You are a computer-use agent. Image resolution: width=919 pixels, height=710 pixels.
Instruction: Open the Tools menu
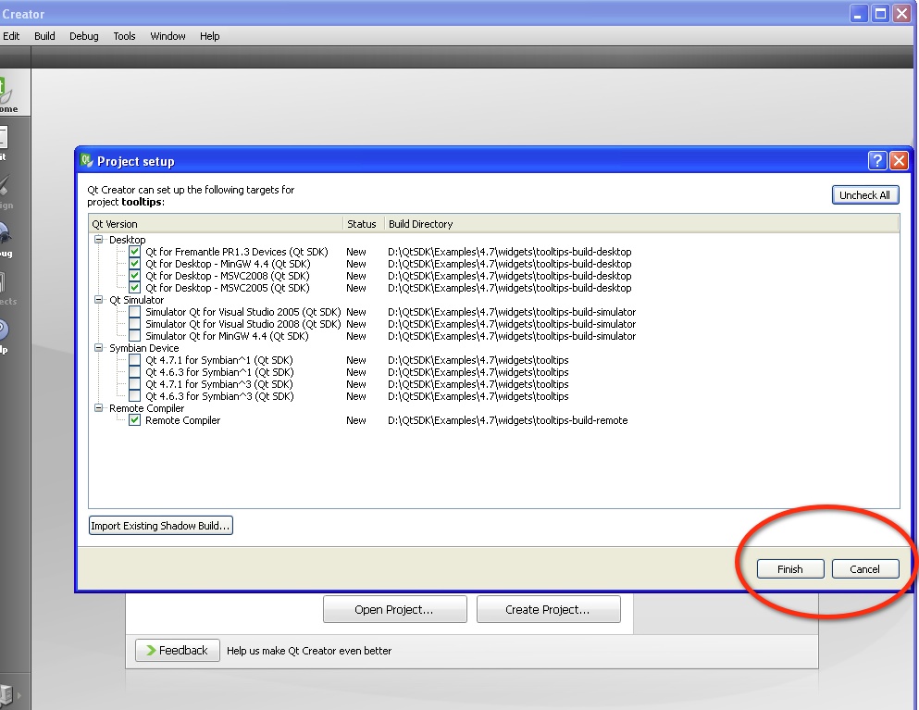[124, 36]
